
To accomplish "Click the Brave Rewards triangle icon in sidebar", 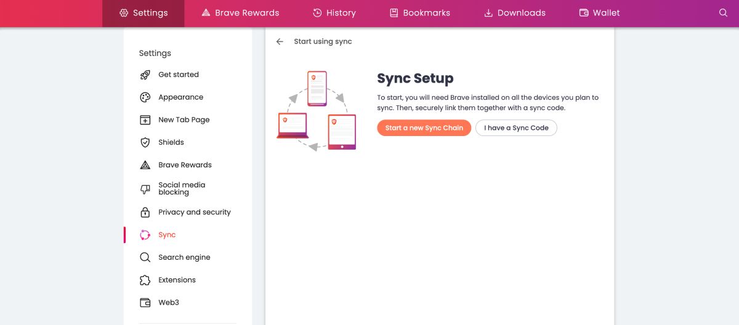I will (x=145, y=165).
